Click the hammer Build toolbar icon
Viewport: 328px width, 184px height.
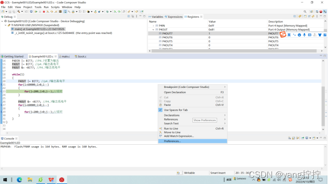(x=18, y=12)
